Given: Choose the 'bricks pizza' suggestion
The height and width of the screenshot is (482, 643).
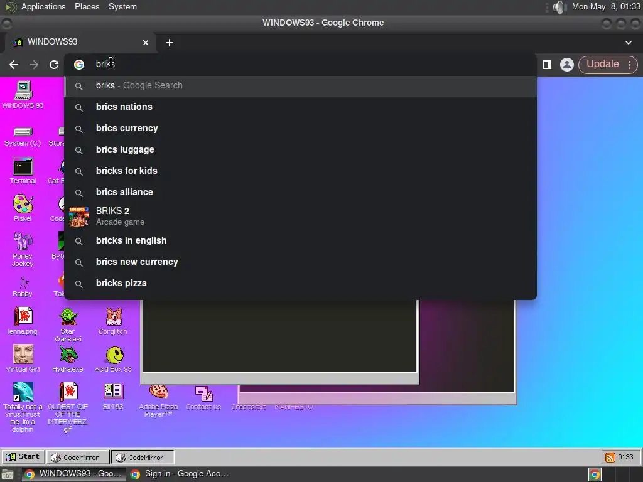Looking at the screenshot, I should pos(300,283).
